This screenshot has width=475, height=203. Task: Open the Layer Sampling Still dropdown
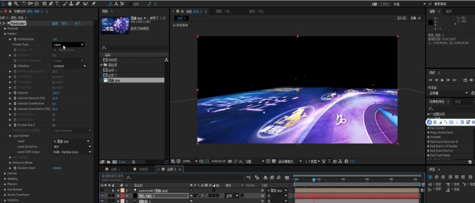[x=72, y=146]
